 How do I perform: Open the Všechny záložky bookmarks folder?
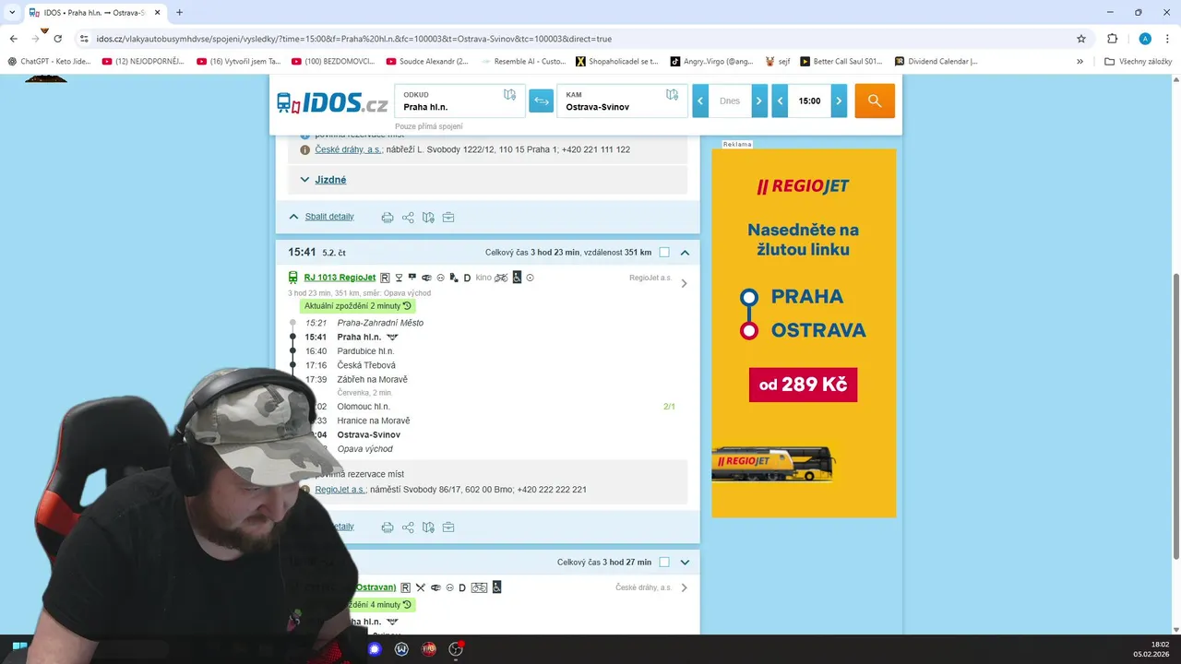pos(1138,61)
